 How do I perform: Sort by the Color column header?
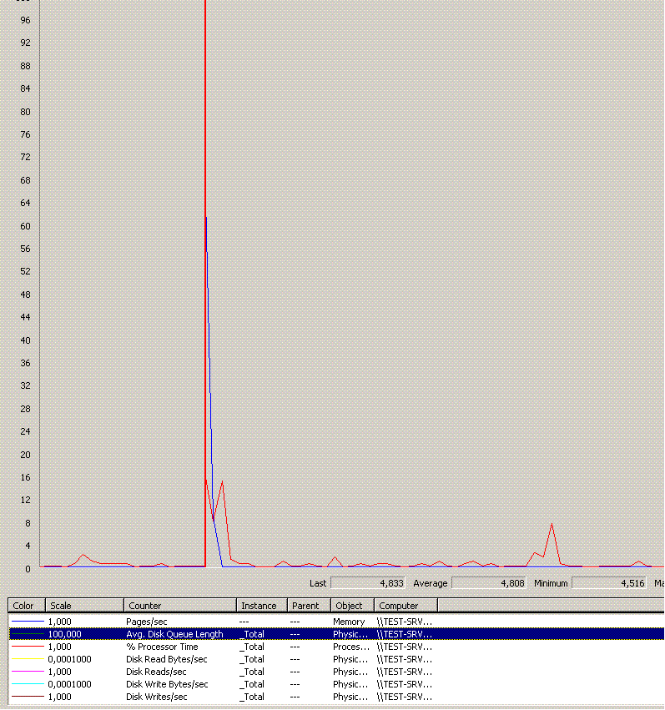click(27, 606)
